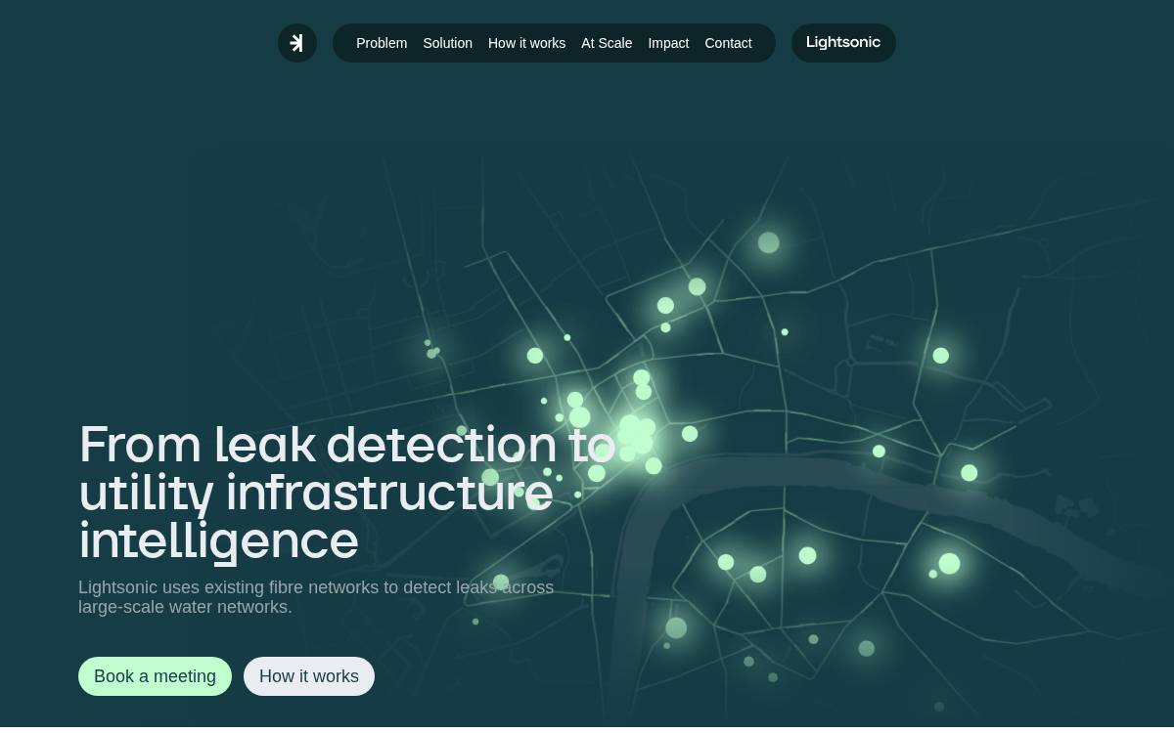
Task: Open the Contact nav link
Action: 728,43
